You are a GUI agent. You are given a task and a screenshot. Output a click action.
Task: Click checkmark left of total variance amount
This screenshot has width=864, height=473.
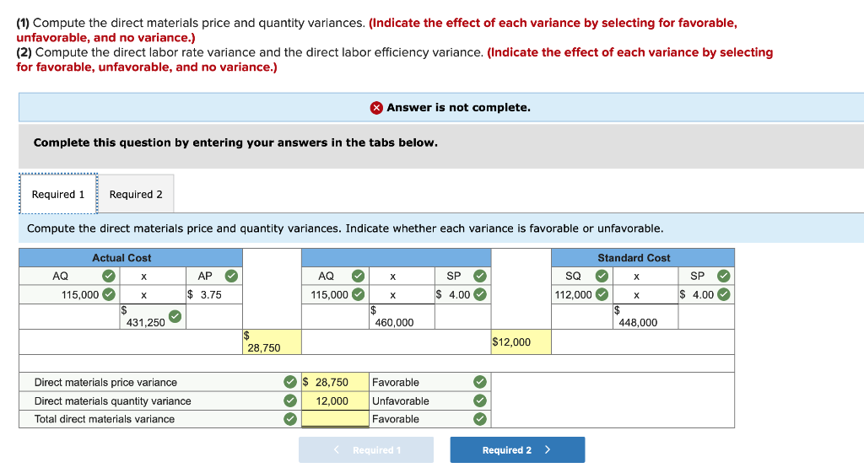[x=290, y=419]
